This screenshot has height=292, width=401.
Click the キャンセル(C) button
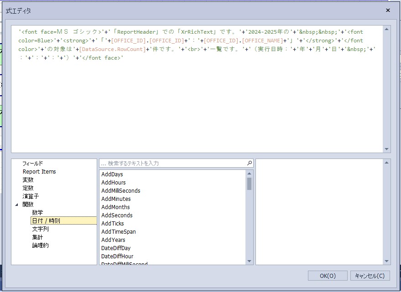coord(370,276)
